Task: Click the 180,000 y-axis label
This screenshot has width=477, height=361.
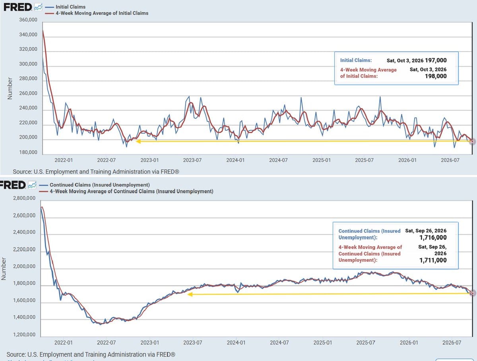Action: pyautogui.click(x=28, y=153)
